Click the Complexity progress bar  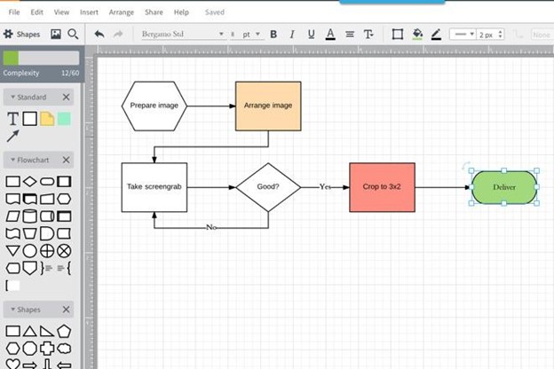pos(41,58)
